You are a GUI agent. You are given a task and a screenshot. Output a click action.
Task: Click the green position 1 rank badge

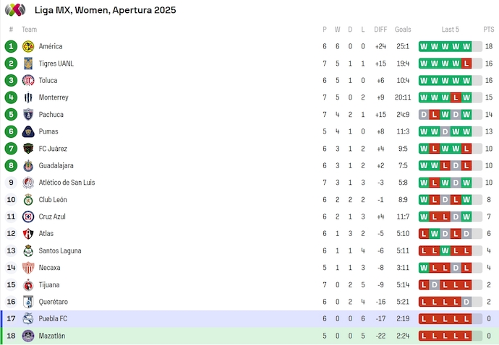point(11,46)
